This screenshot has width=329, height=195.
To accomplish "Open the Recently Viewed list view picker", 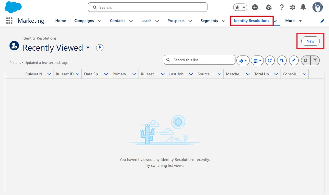I will point(88,48).
